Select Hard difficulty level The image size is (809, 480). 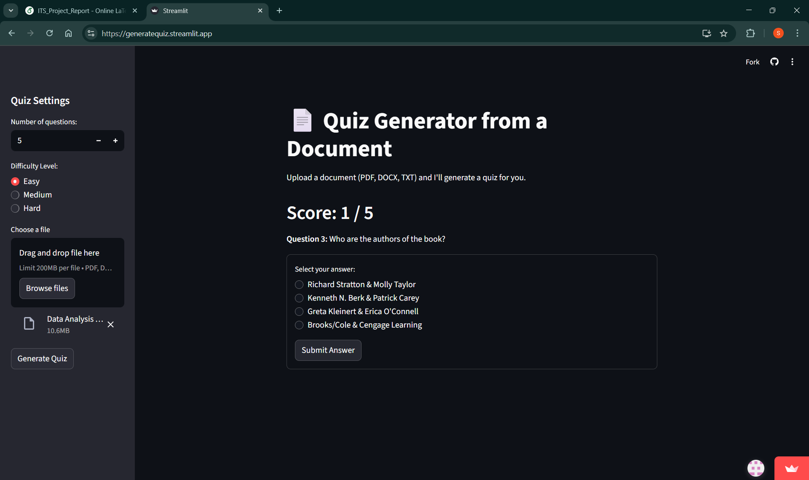[x=26, y=208]
